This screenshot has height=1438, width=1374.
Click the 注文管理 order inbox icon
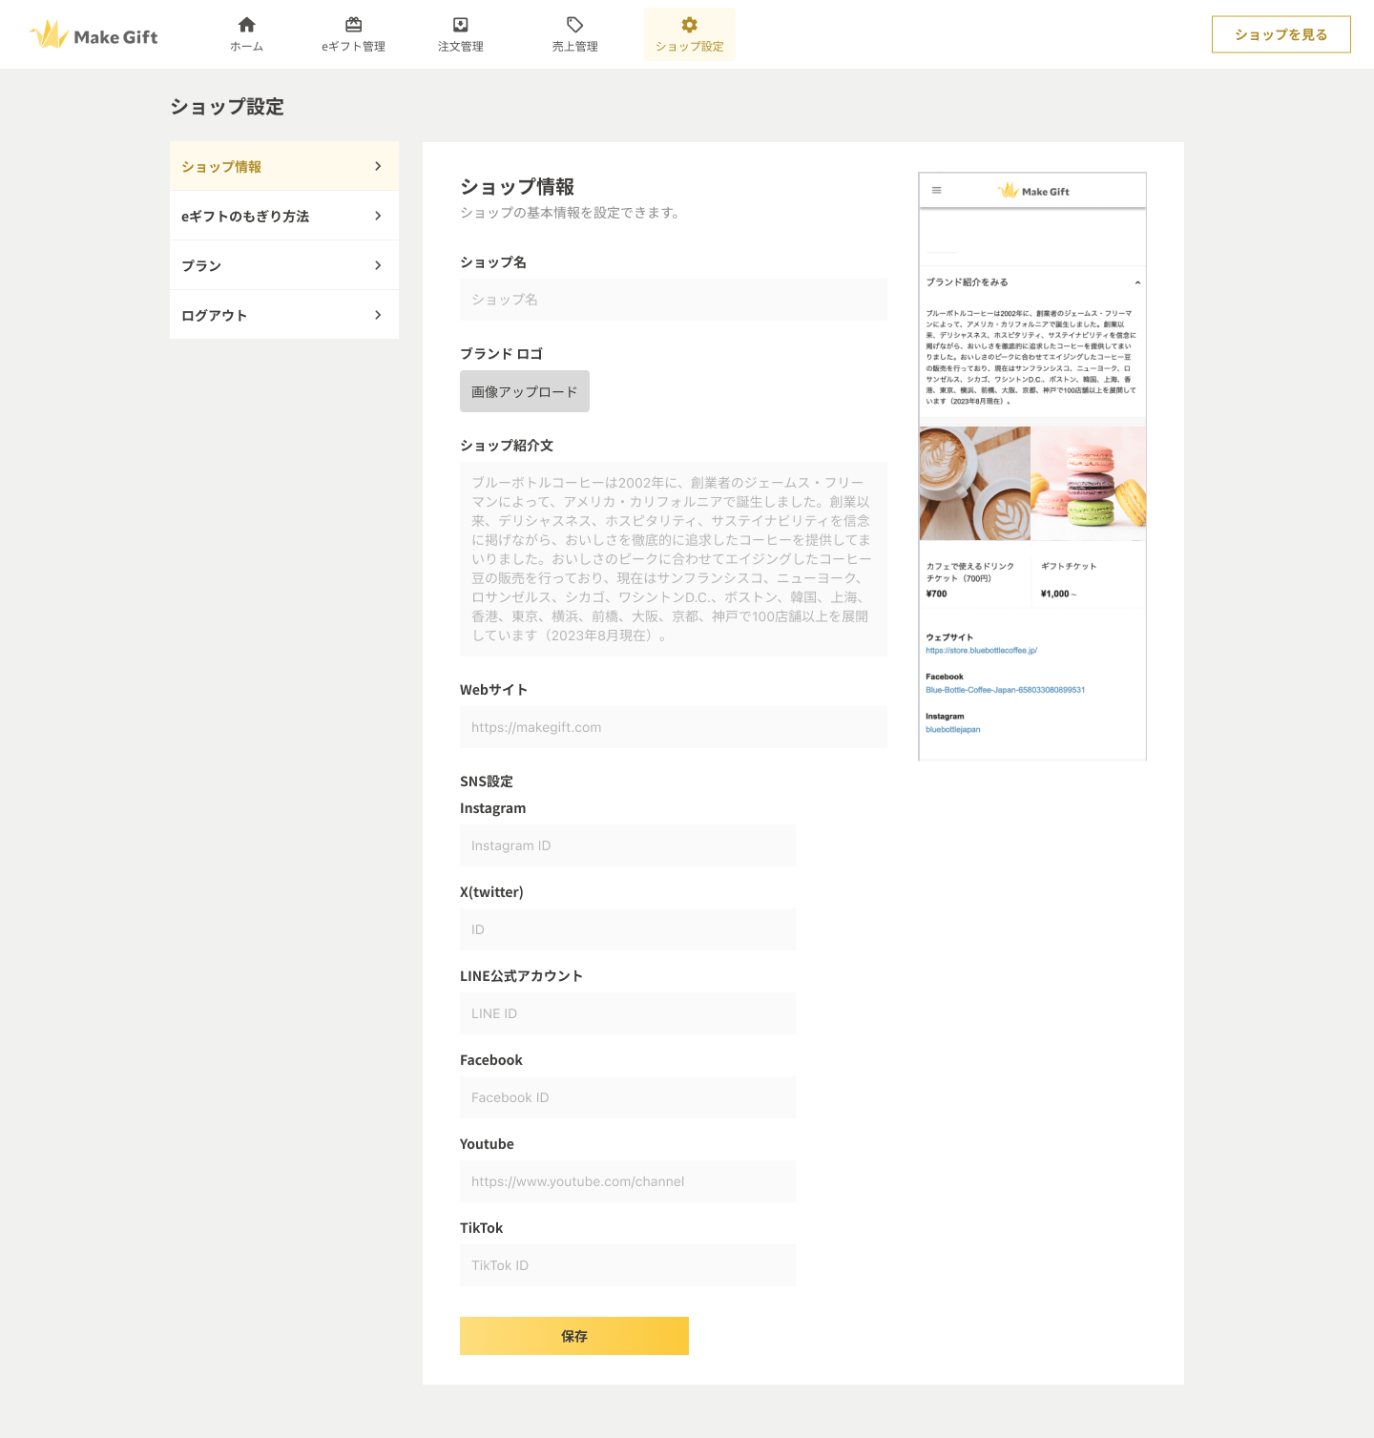tap(460, 25)
